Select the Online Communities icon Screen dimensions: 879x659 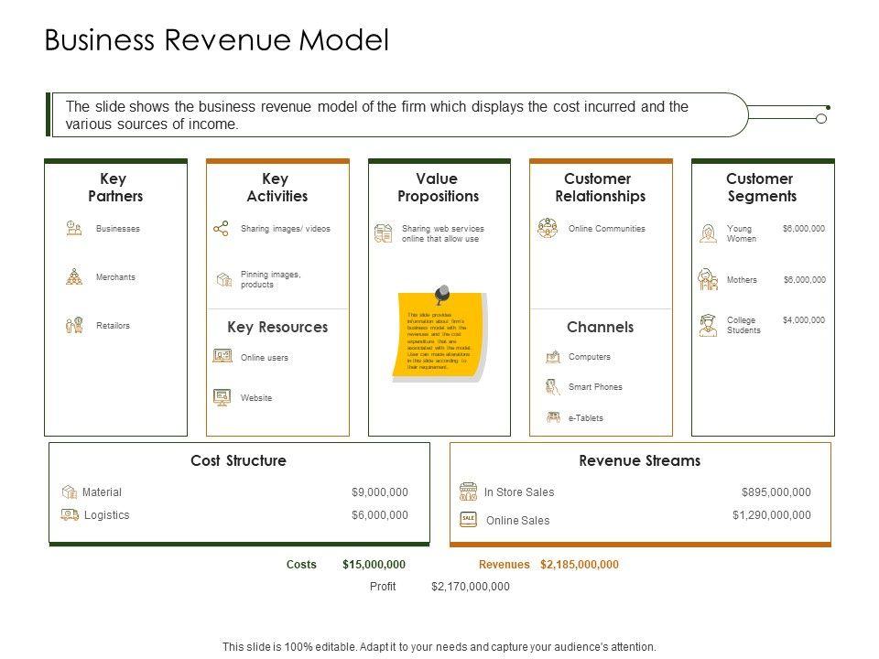[548, 229]
